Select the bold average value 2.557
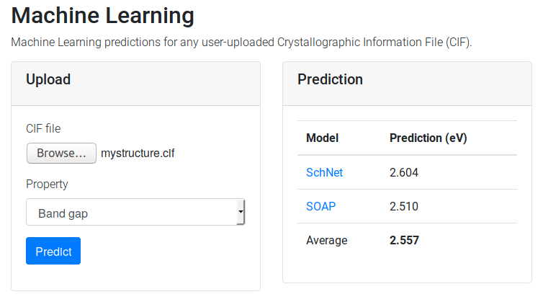 [404, 240]
